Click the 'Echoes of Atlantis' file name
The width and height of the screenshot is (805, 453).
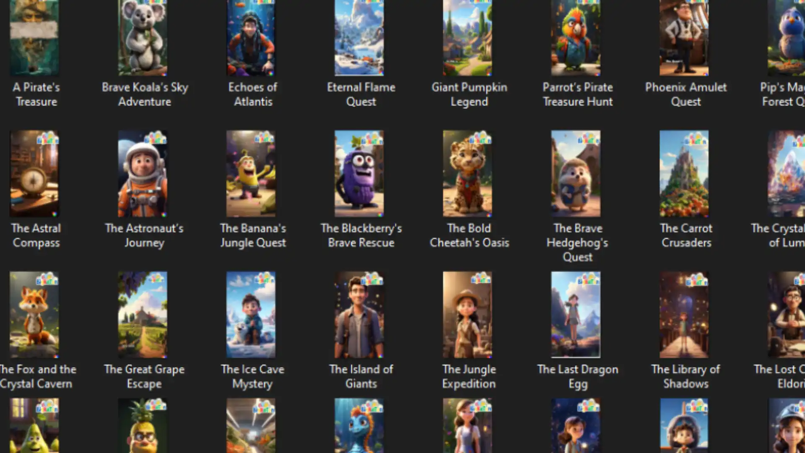tap(253, 94)
